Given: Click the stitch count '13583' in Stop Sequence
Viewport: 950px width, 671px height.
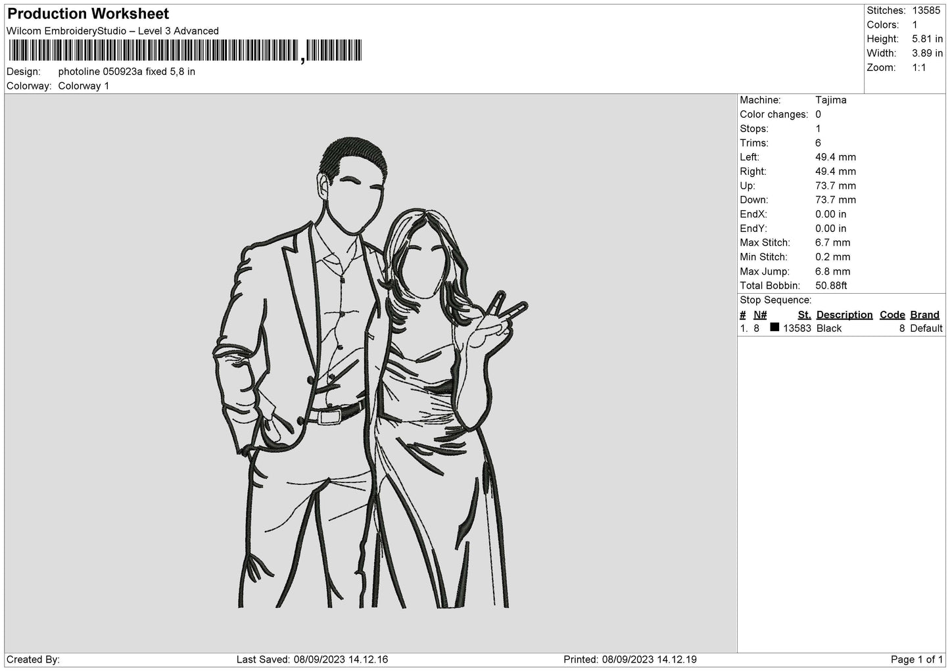Looking at the screenshot, I should point(797,329).
